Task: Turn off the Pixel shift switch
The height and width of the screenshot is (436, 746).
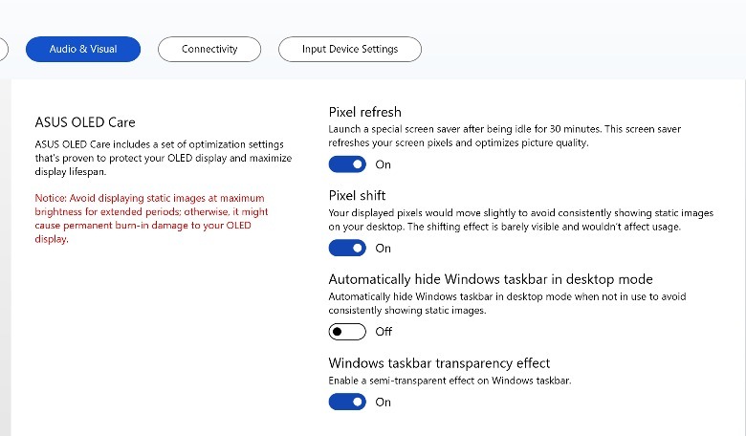Action: pos(347,248)
